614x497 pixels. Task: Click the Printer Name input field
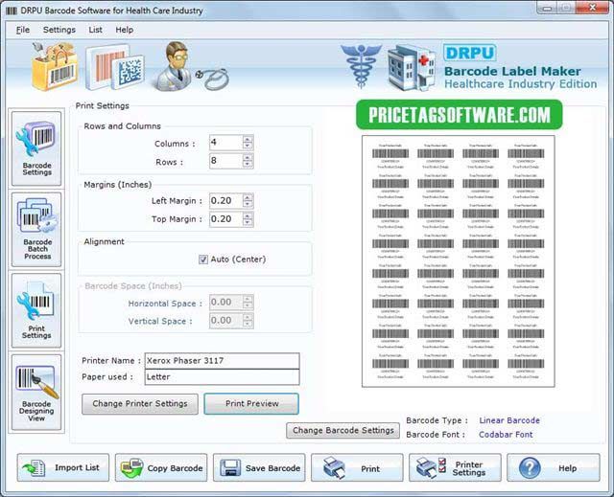(221, 361)
